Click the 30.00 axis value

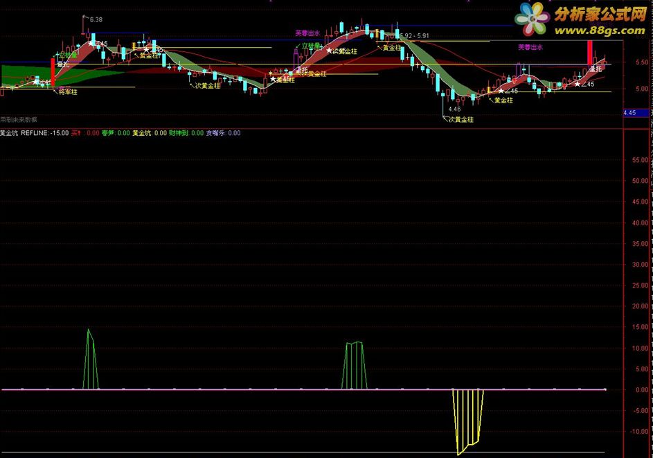pyautogui.click(x=640, y=265)
